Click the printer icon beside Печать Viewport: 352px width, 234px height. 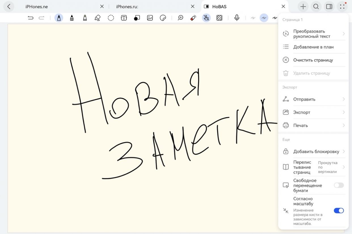click(286, 125)
